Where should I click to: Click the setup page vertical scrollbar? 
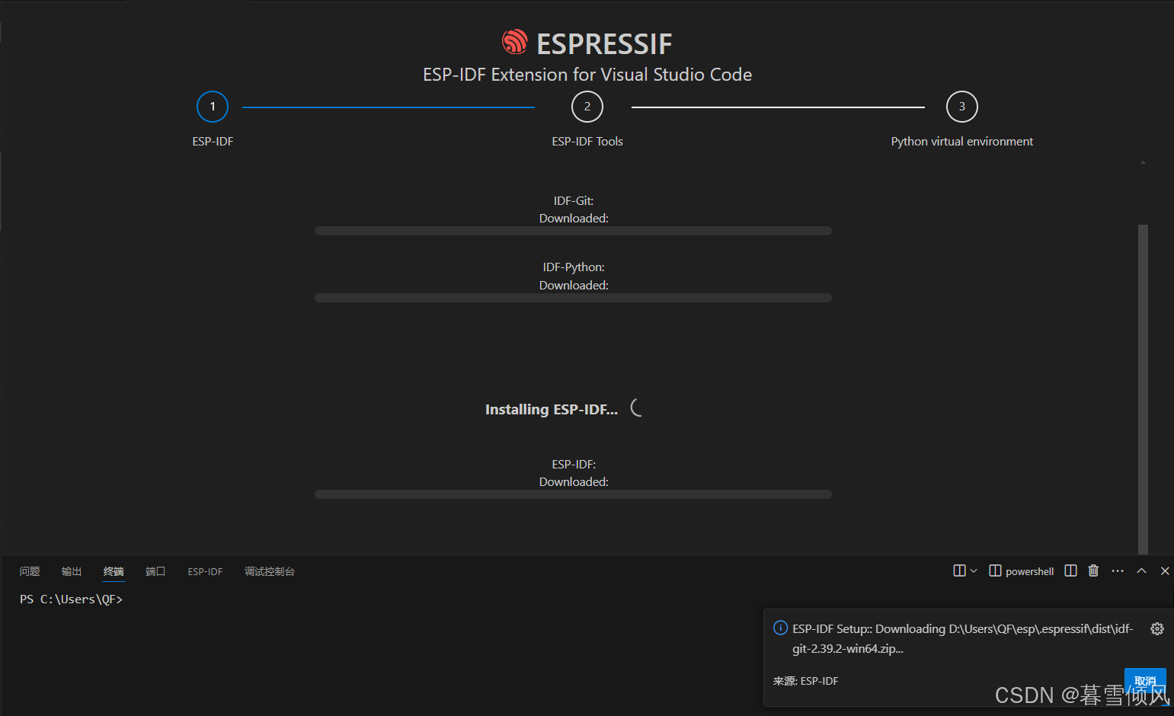tap(1143, 388)
